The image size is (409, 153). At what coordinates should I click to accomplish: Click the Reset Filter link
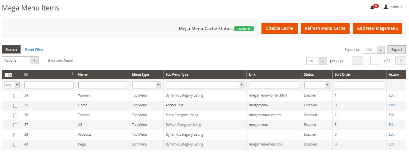[34, 50]
